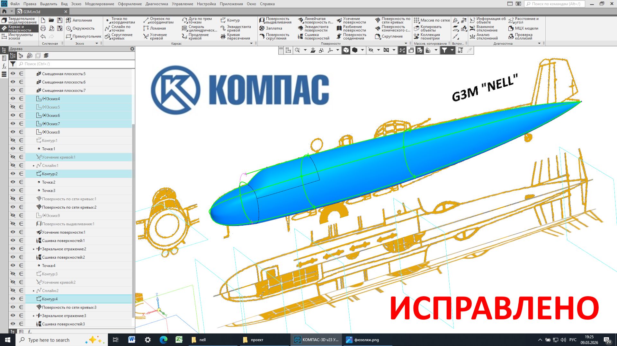Open the variables fx side panel
The image size is (617, 346).
coord(4,66)
